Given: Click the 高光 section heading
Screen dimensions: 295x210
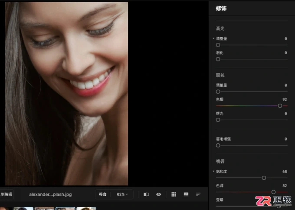Looking at the screenshot, I should click(220, 29).
